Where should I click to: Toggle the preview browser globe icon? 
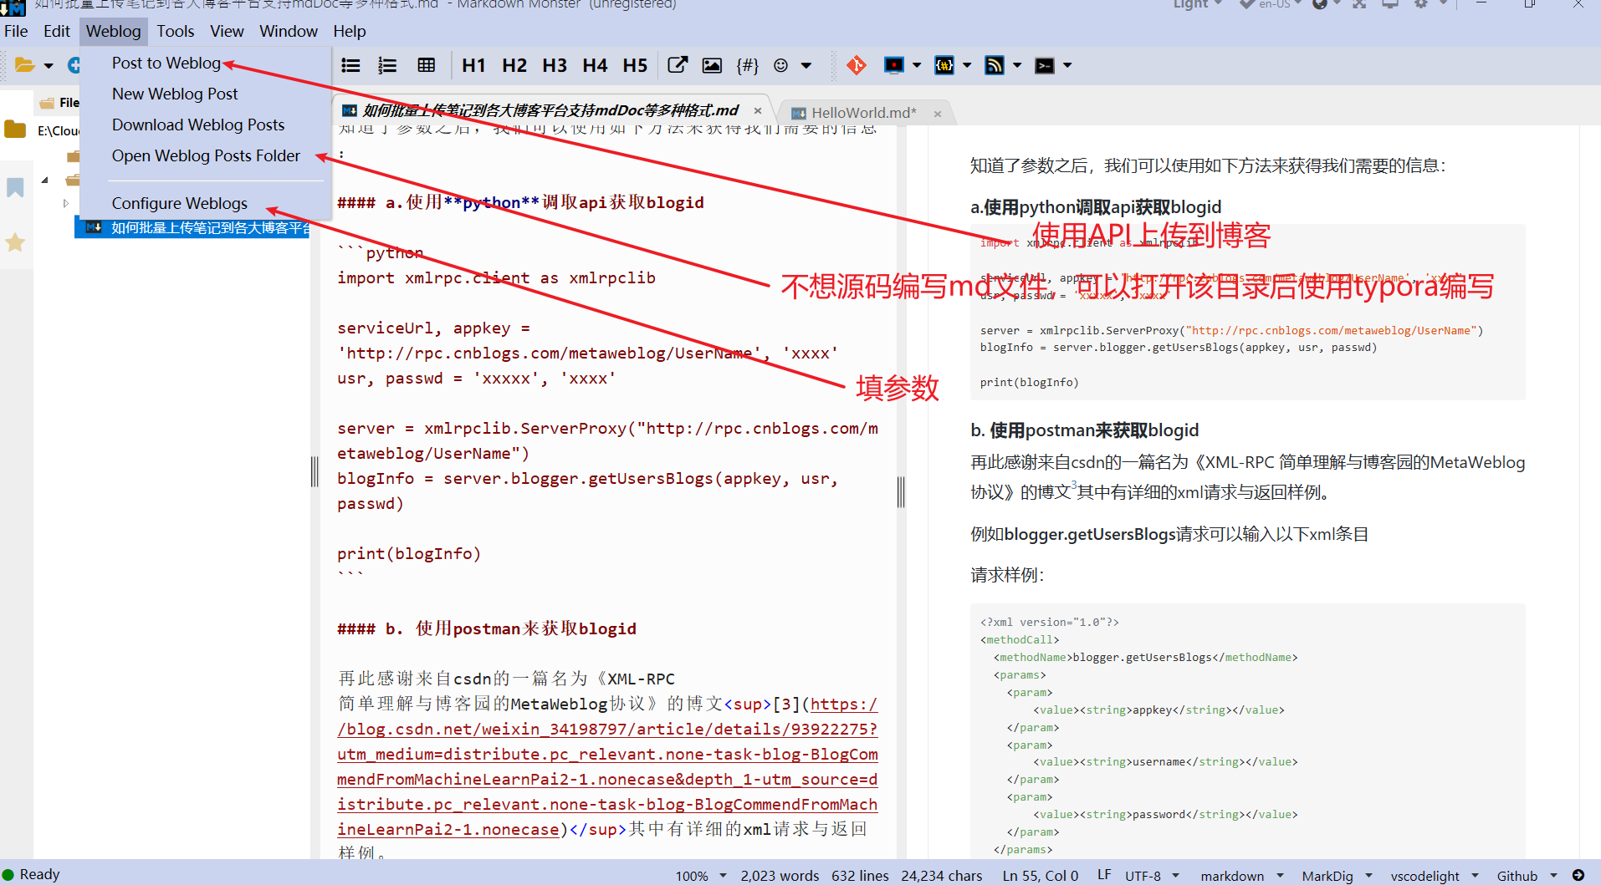coord(1320,4)
